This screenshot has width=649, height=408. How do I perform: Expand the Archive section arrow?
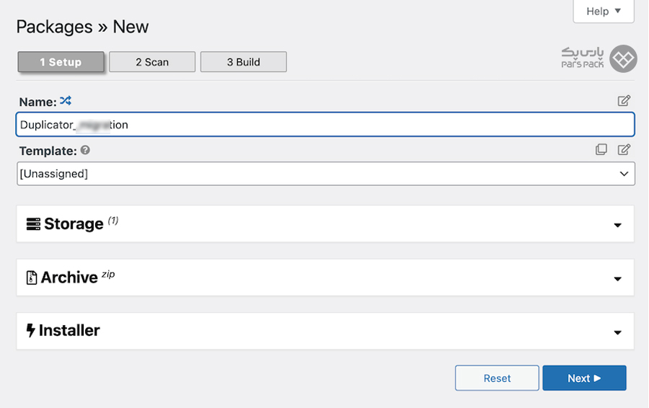click(x=617, y=279)
